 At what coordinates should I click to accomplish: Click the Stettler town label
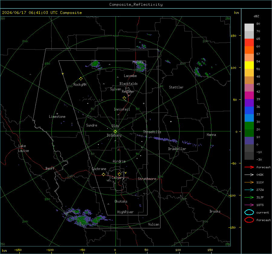coord(176,87)
